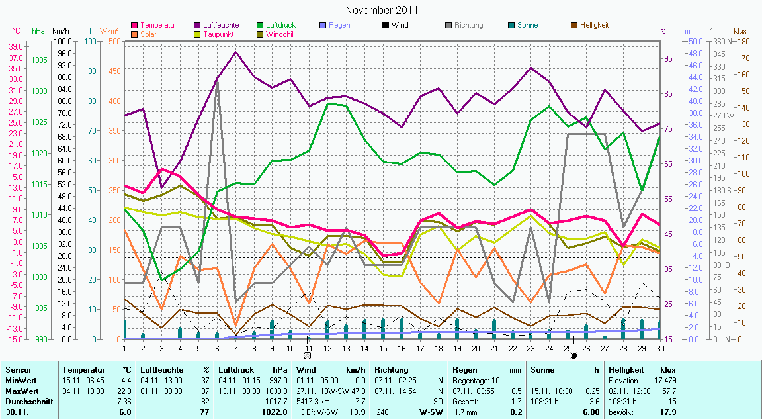Click the klux axis unit label
The height and width of the screenshot is (419, 762).
point(740,31)
